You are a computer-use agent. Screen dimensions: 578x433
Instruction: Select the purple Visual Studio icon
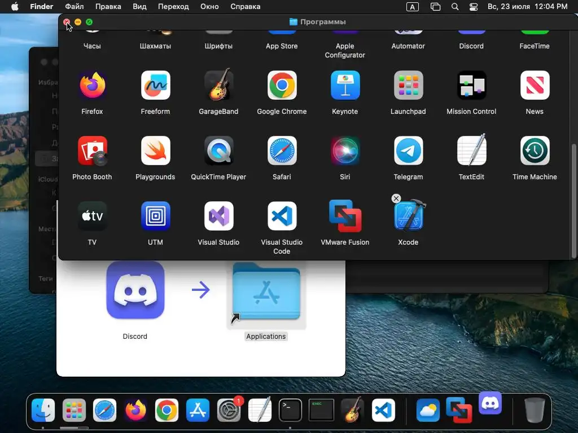click(218, 216)
